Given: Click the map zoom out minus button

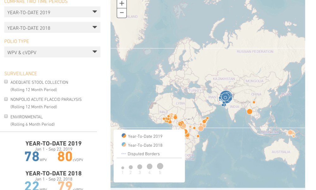Looking at the screenshot, I should 122,13.
